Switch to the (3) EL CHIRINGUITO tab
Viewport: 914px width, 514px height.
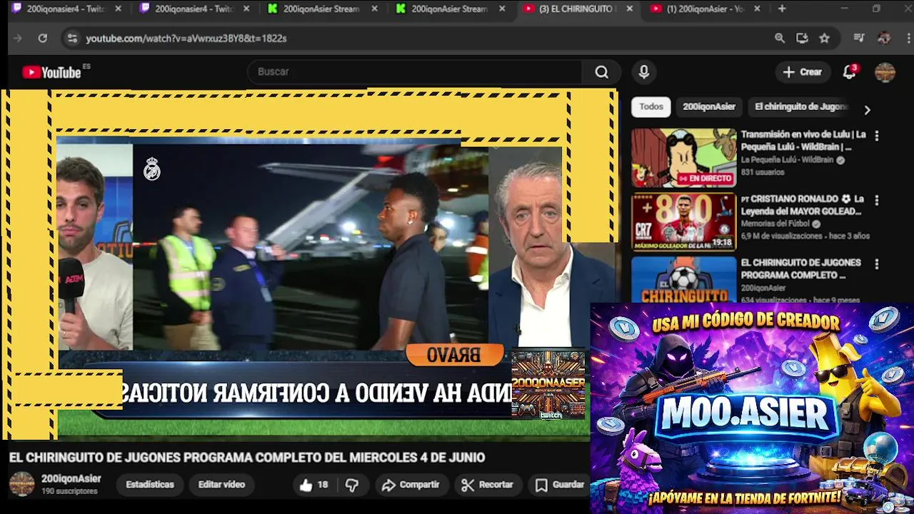[x=577, y=9]
